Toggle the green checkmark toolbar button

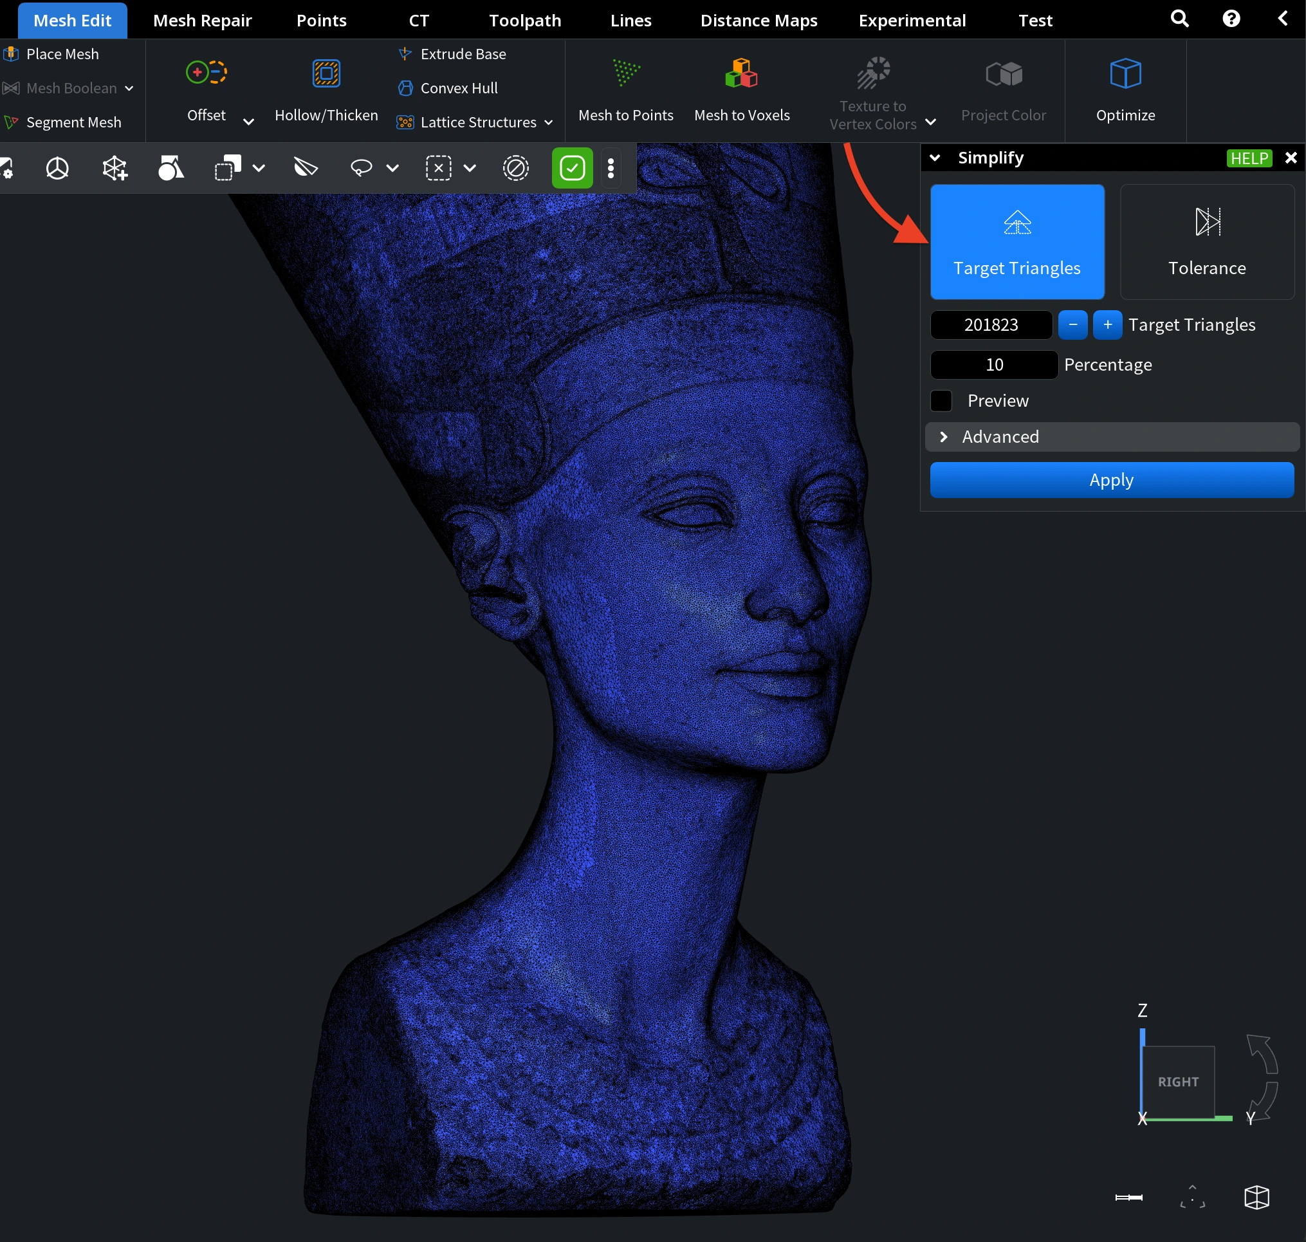[573, 168]
